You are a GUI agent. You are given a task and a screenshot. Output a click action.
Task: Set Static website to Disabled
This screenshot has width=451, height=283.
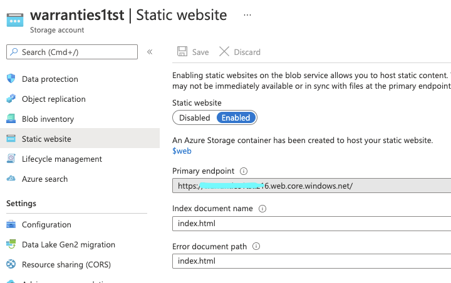coord(195,117)
